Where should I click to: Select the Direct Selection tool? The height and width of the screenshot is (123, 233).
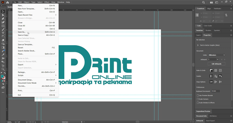[3, 15]
